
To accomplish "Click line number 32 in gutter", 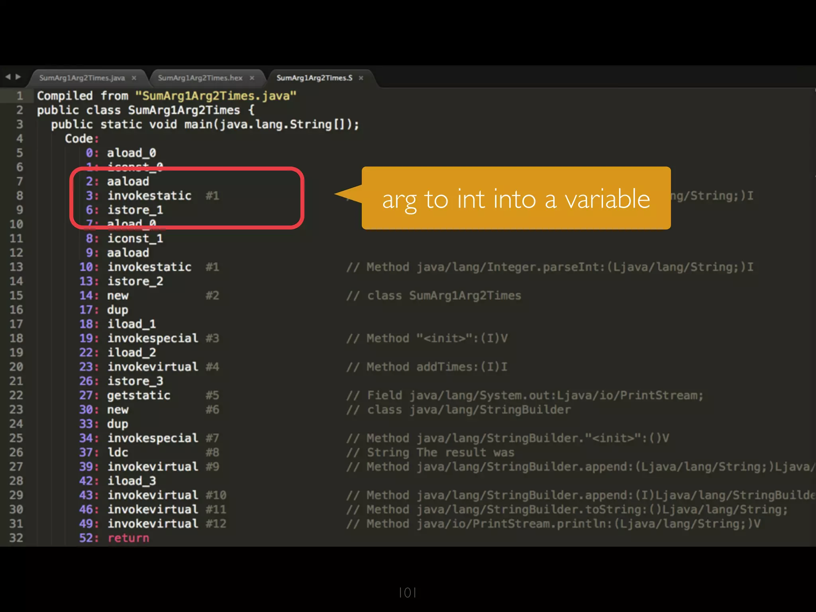I will [x=16, y=538].
